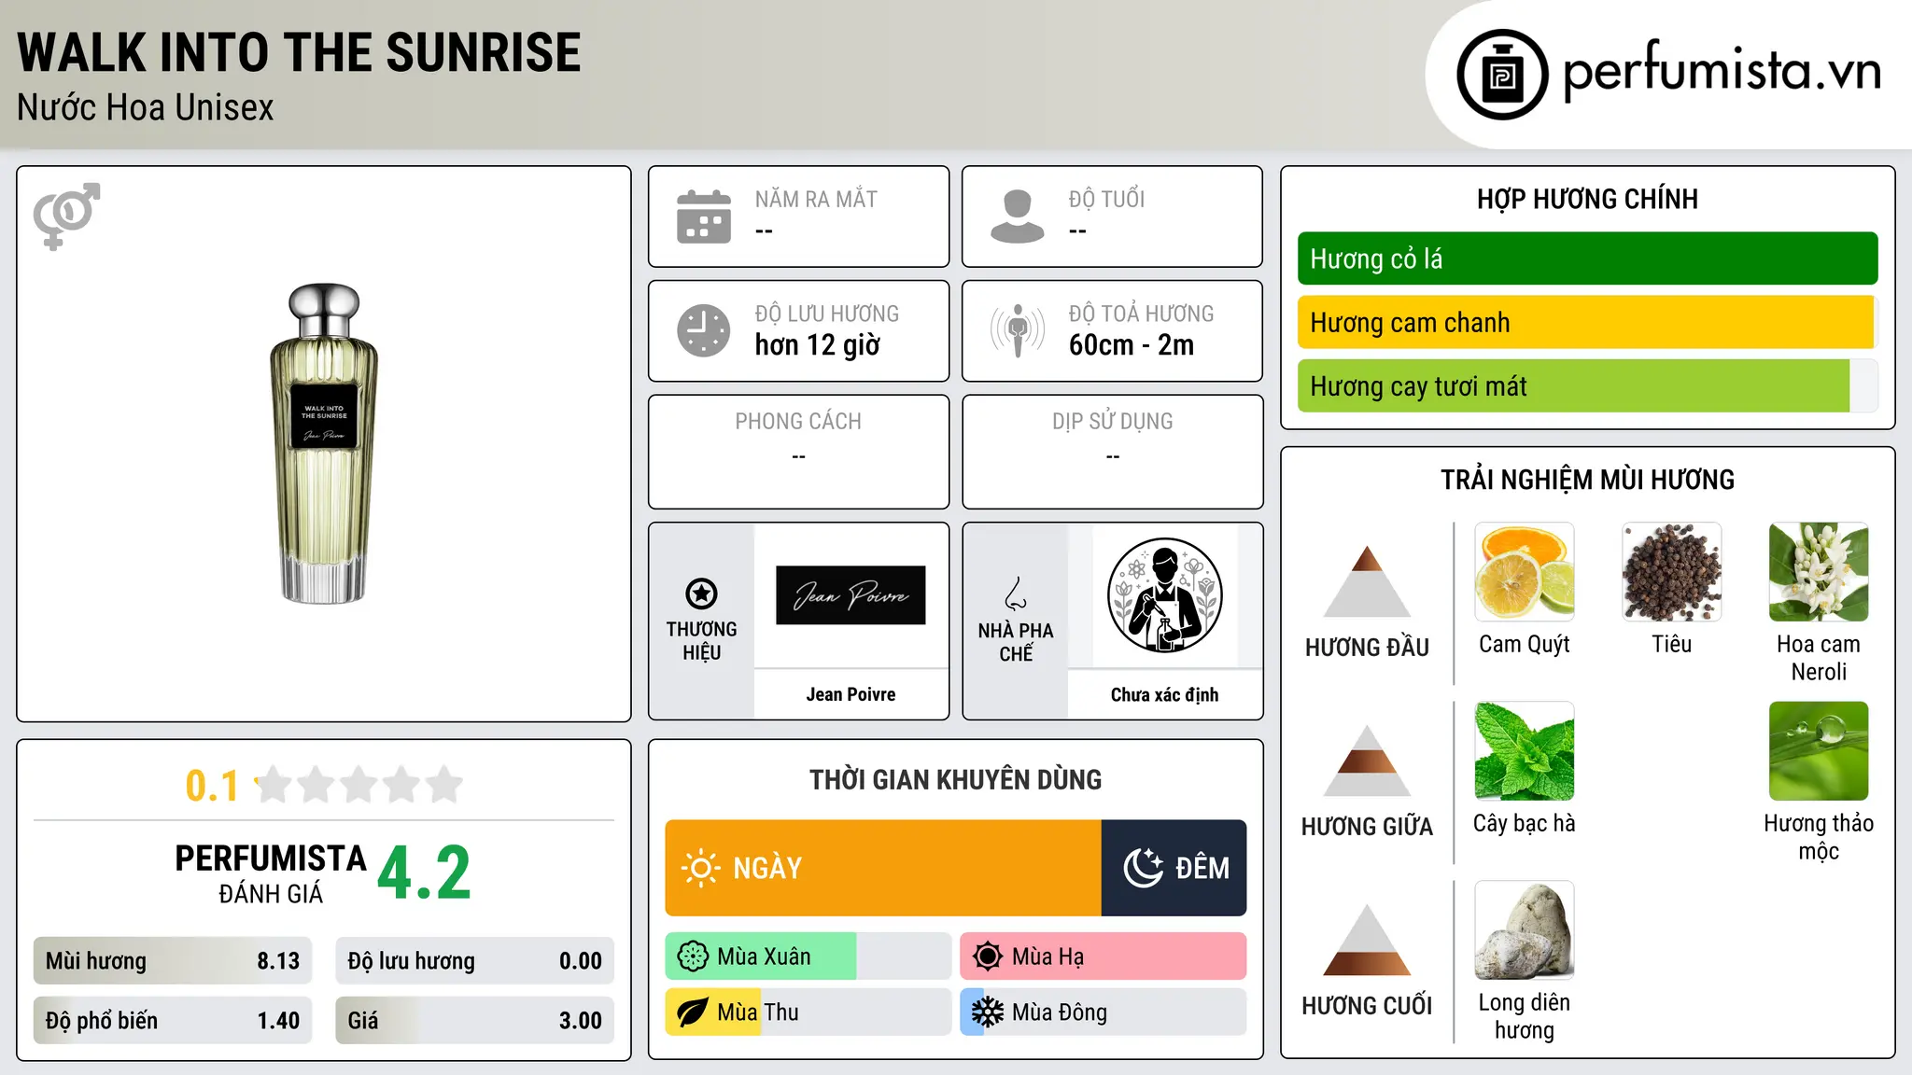Click the NĂM RA MẮT label

(816, 199)
